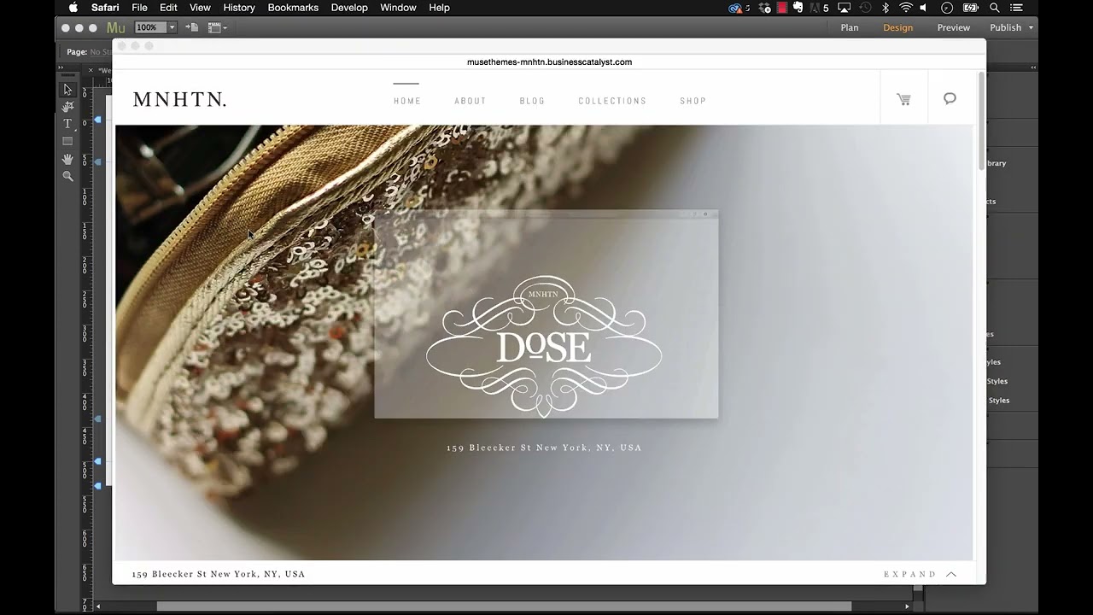Open the File menu

tap(139, 8)
